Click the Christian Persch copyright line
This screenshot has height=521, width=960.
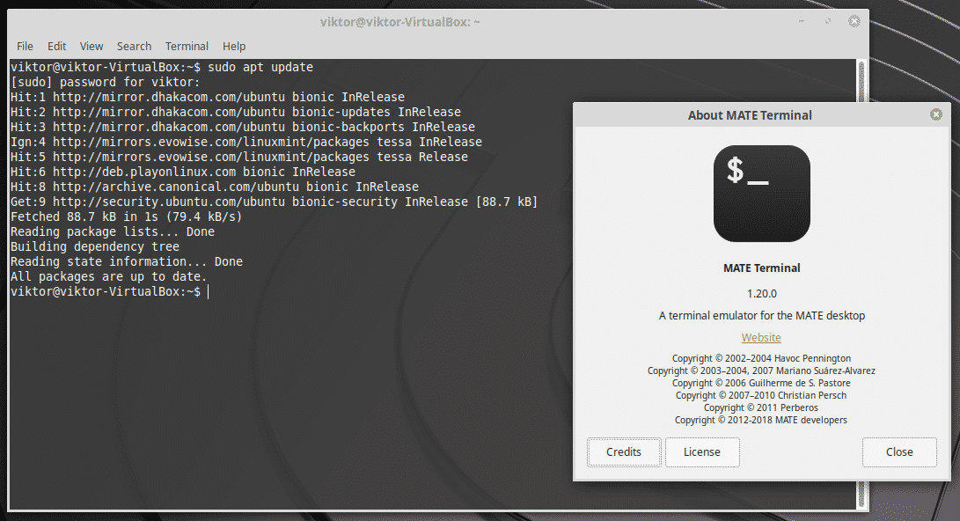pyautogui.click(x=762, y=395)
